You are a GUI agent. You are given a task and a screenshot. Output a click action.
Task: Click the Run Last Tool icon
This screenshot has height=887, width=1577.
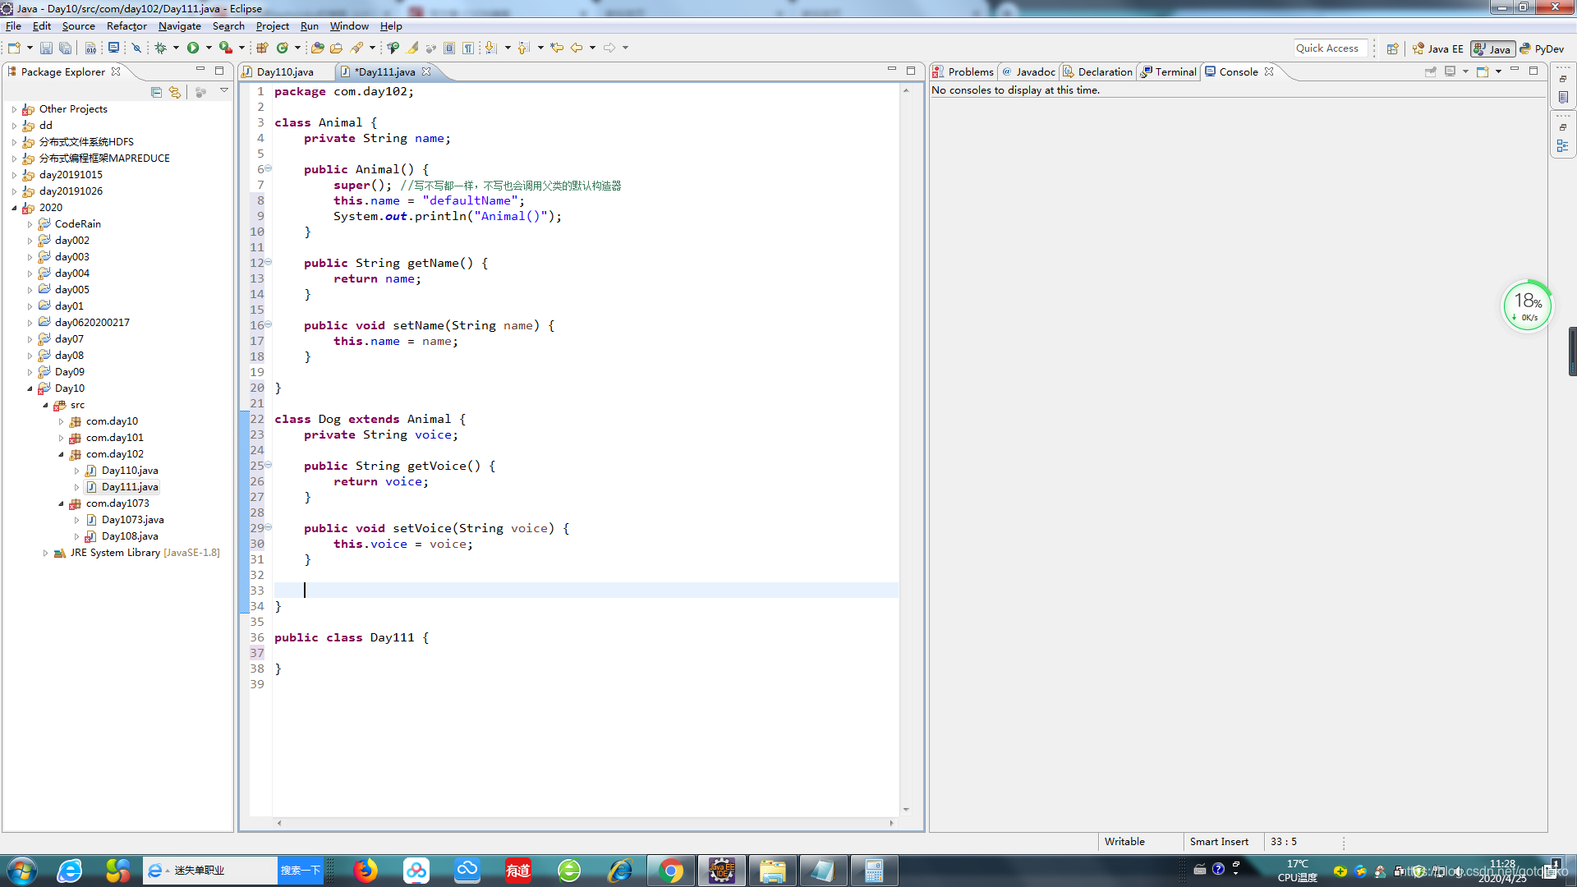coord(225,48)
